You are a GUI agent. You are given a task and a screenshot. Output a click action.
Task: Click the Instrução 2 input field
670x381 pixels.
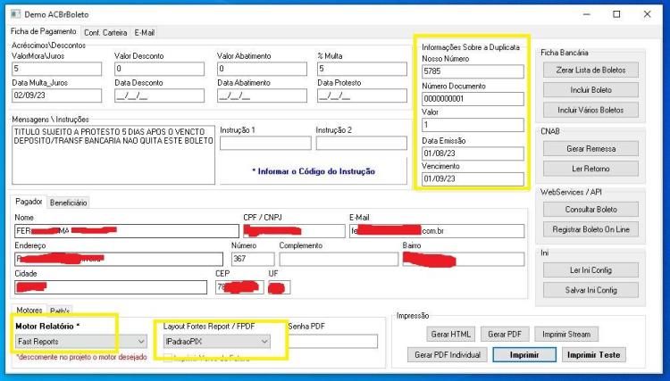click(362, 144)
